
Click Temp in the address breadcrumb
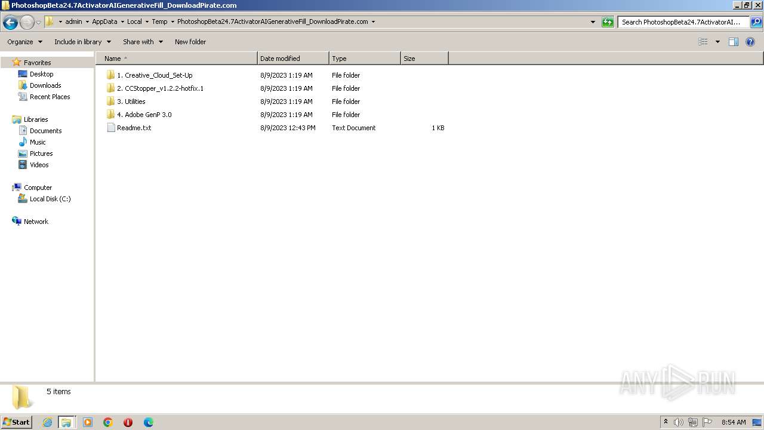(159, 21)
